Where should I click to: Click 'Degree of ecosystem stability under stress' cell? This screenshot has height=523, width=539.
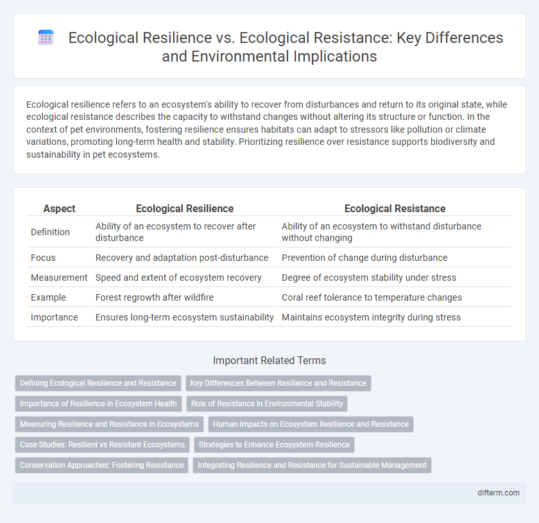coord(395,278)
